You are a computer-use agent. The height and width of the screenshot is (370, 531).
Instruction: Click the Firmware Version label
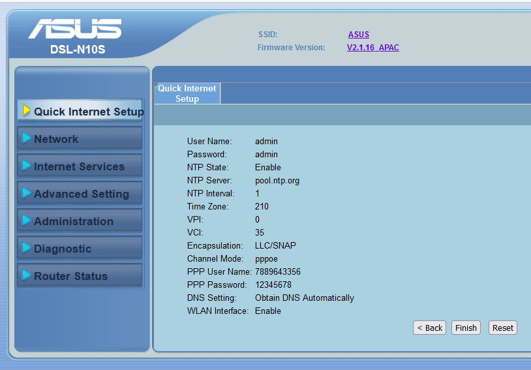click(x=291, y=48)
